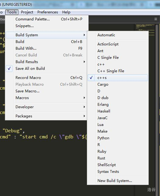Screen dimensions: 160x196
Task: Start Record Macro
Action: pyautogui.click(x=46, y=78)
